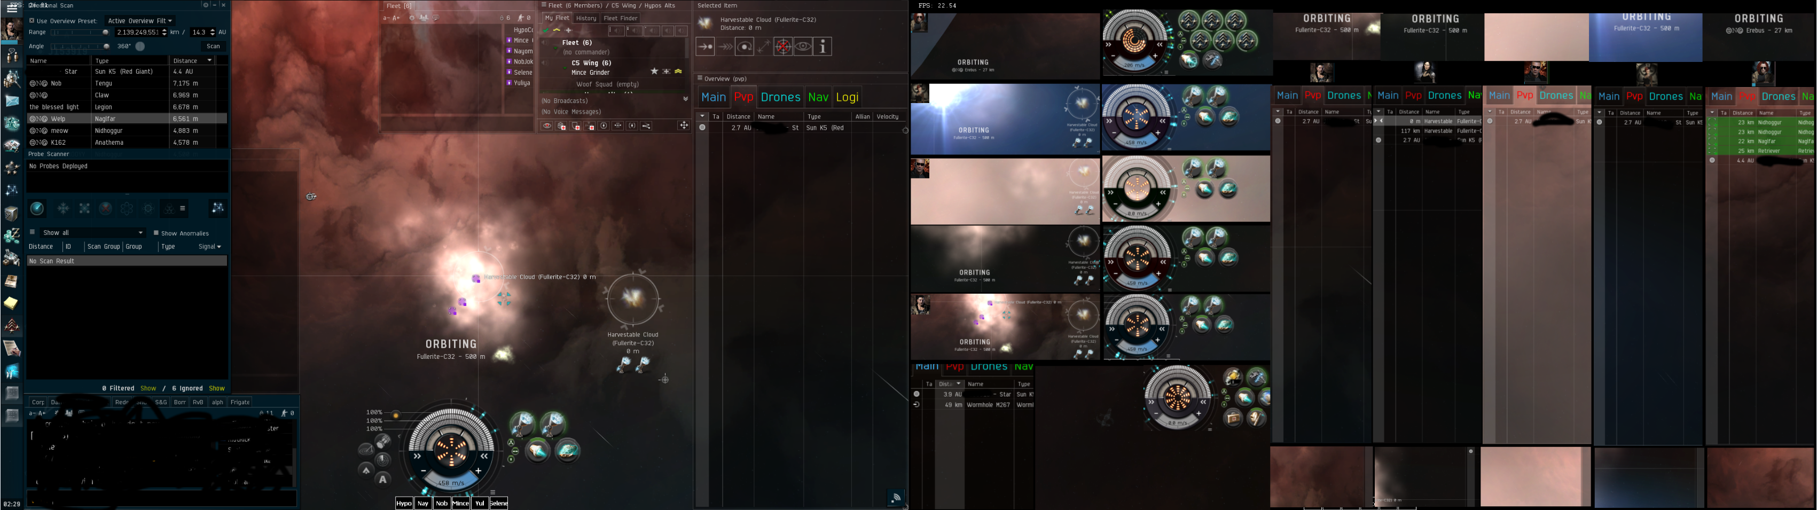Screen dimensions: 1817x510
Task: Toggle autopilot with the A button on large HUD
Action: (383, 480)
